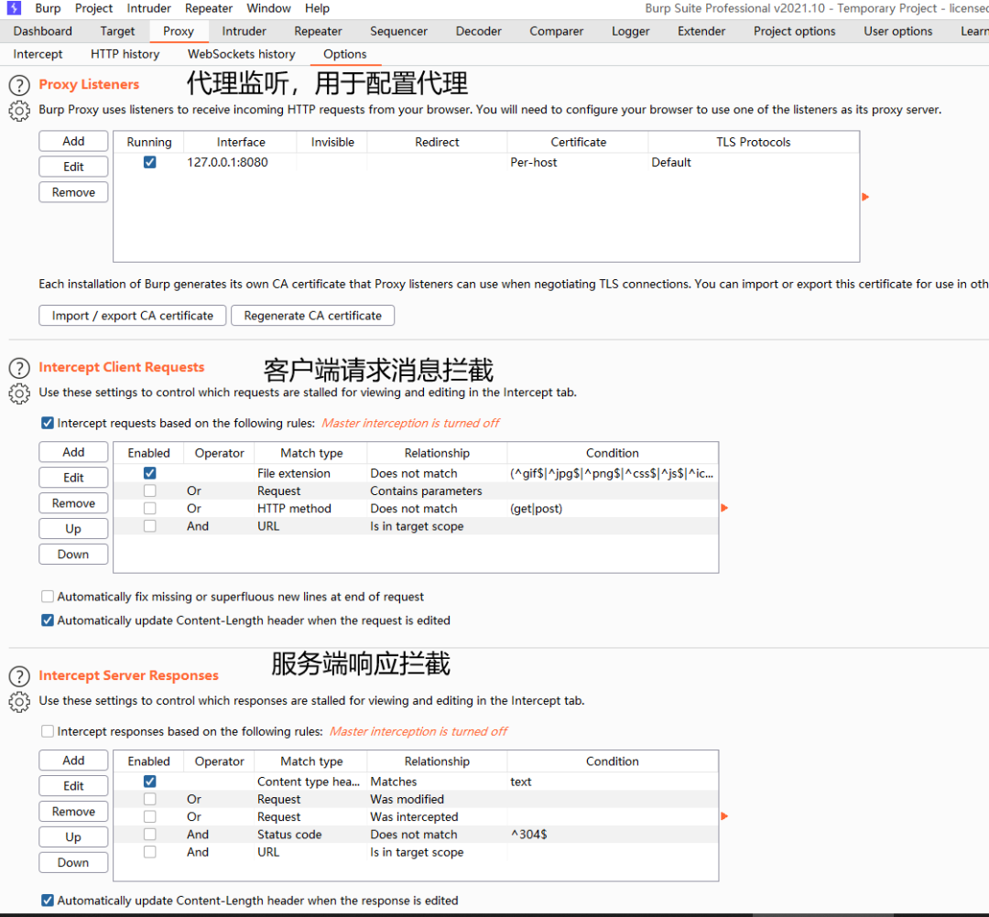The height and width of the screenshot is (917, 989).
Task: Sort listeners by TLS Protocols column header
Action: [753, 142]
